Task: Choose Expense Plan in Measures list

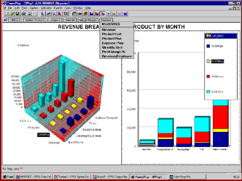Action: [117, 43]
